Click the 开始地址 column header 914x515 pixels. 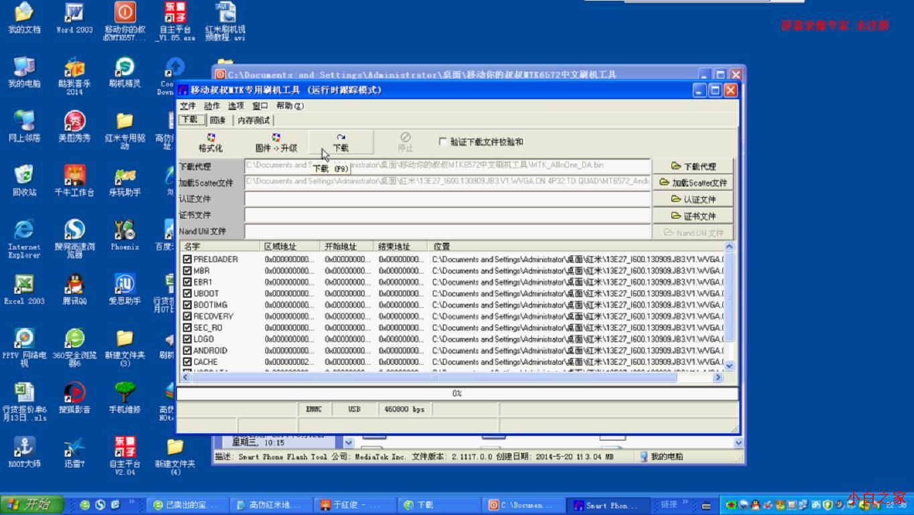tap(346, 246)
